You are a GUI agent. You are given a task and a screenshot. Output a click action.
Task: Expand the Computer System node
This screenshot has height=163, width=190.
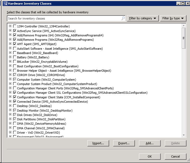pos(10,79)
